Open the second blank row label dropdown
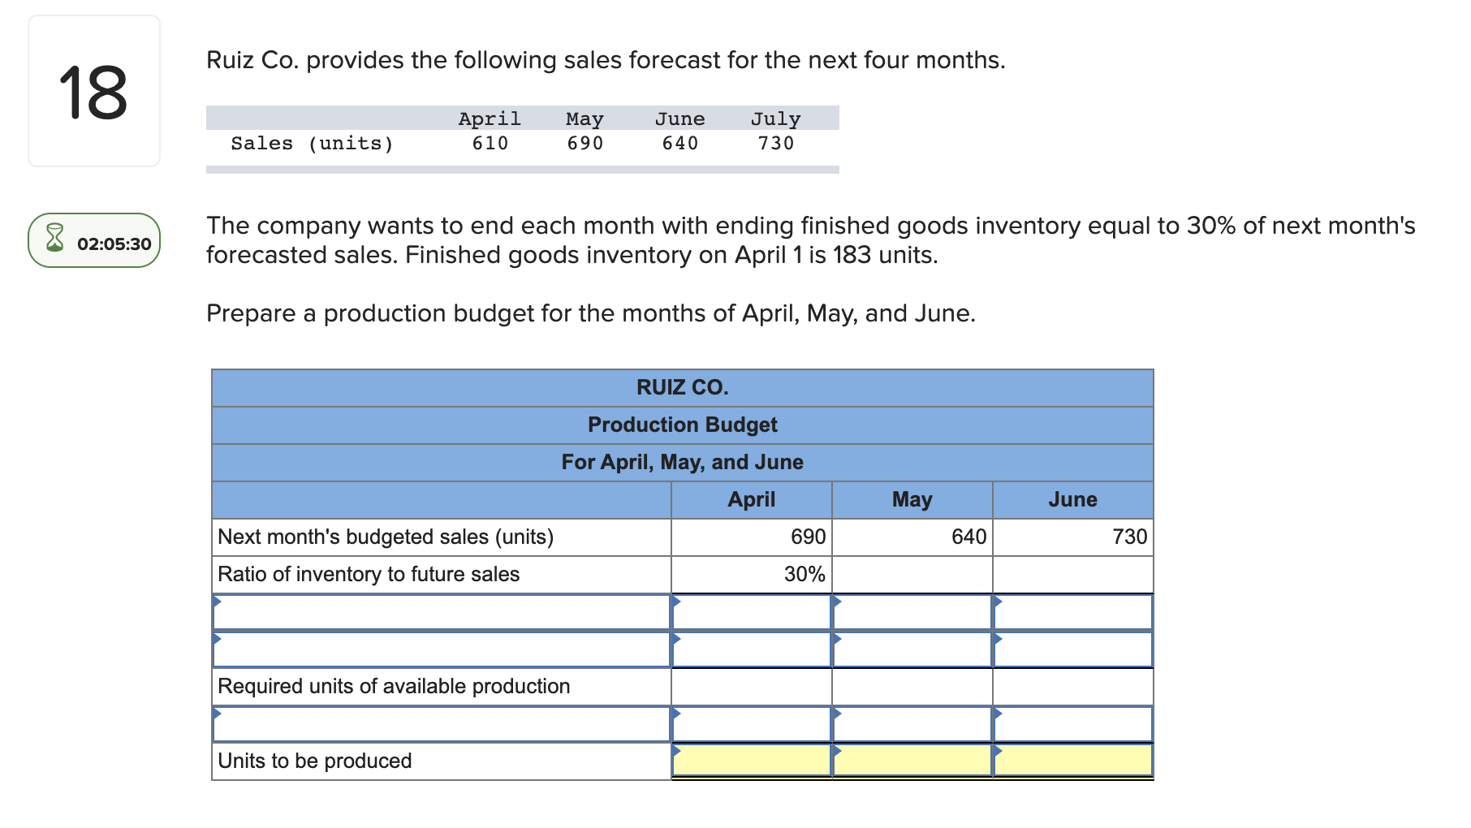The height and width of the screenshot is (828, 1471). click(x=442, y=649)
